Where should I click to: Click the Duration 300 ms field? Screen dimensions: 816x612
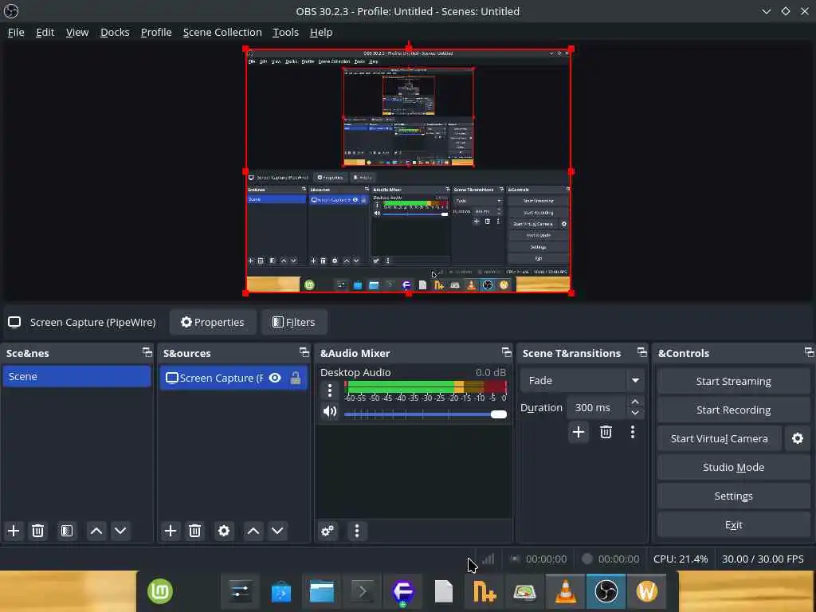(597, 407)
